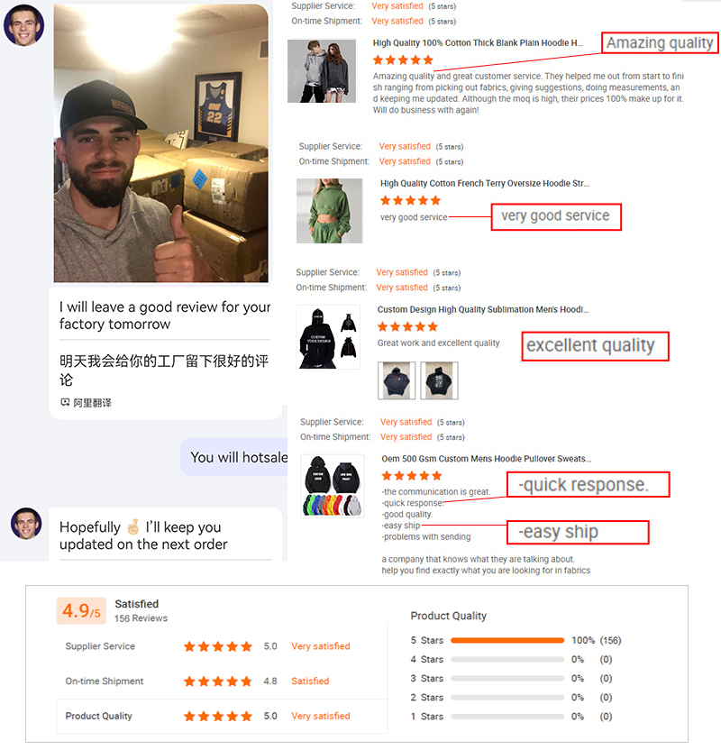Open the thumbs-up selfie photo in chat
Image resolution: width=721 pixels, height=750 pixels.
[160, 143]
